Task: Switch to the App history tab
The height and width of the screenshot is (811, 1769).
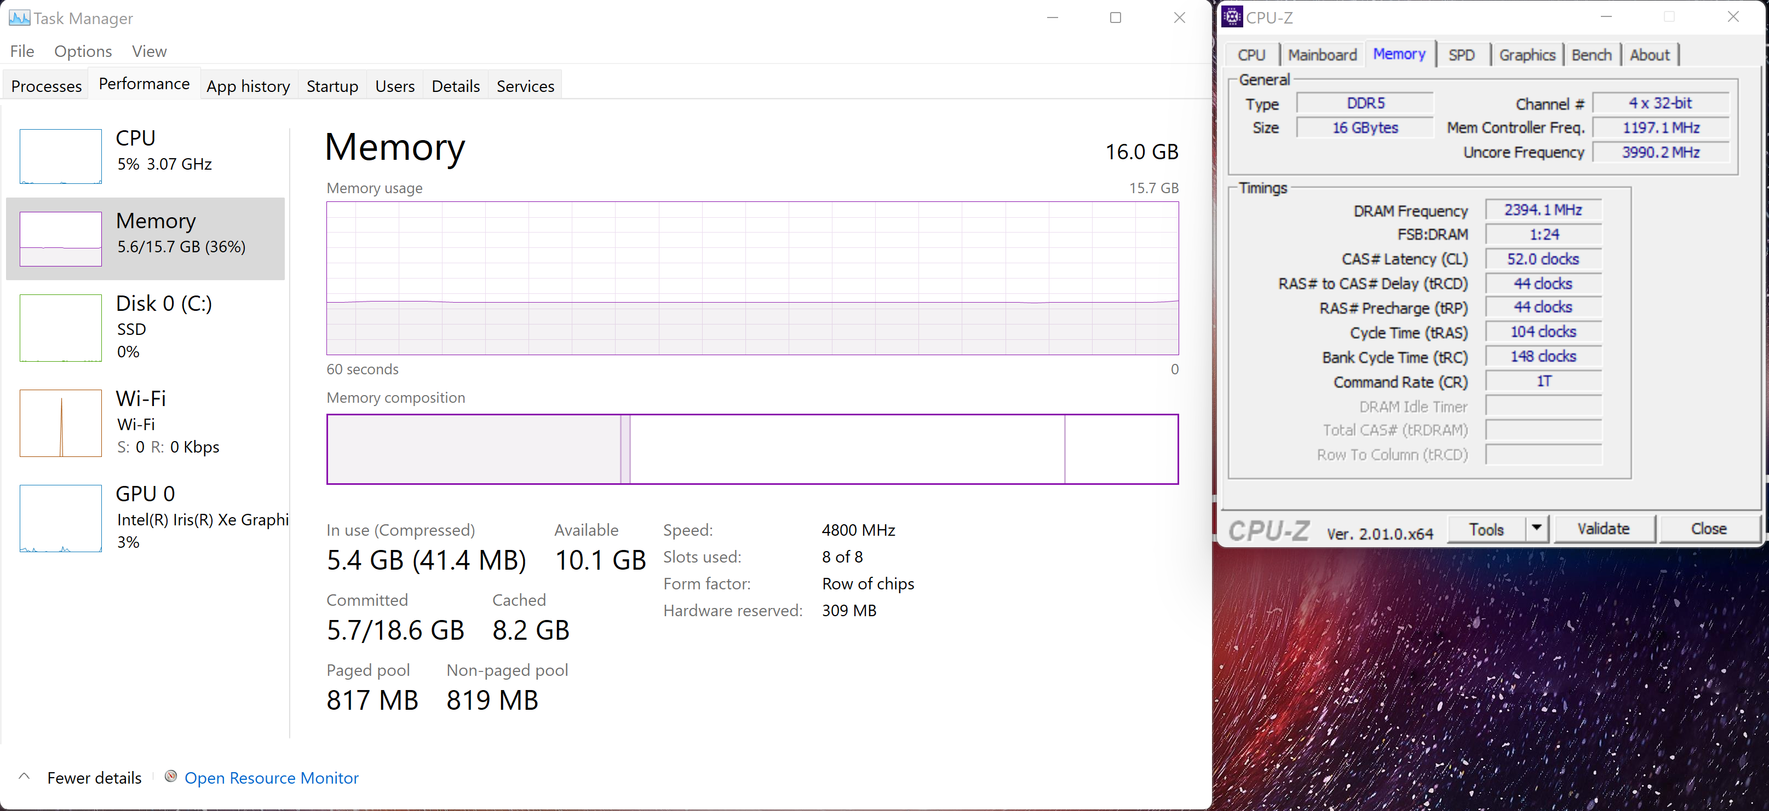Action: (x=249, y=86)
